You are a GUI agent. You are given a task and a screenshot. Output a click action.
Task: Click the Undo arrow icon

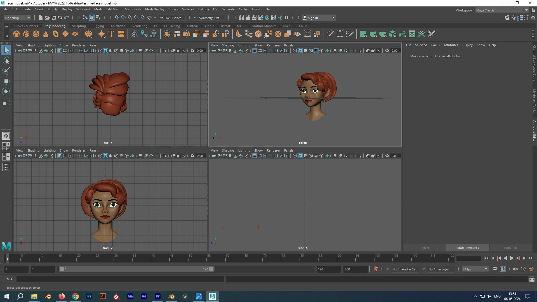pos(60,18)
